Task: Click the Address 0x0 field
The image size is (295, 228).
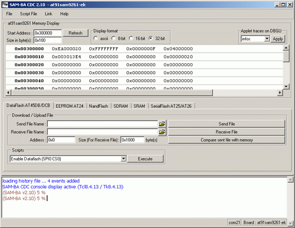Action: pos(61,140)
